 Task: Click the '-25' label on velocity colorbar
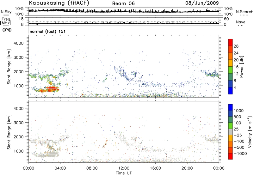point(238,135)
